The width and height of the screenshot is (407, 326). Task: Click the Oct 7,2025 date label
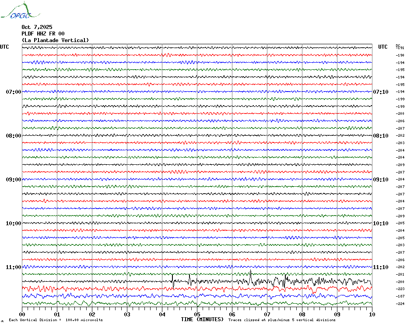[x=37, y=27]
